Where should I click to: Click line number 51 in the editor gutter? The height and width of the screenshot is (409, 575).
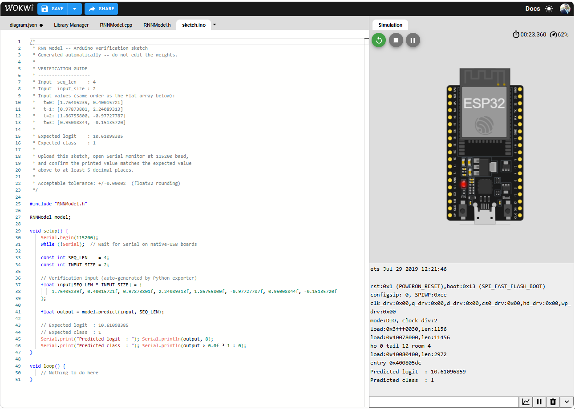pyautogui.click(x=18, y=380)
